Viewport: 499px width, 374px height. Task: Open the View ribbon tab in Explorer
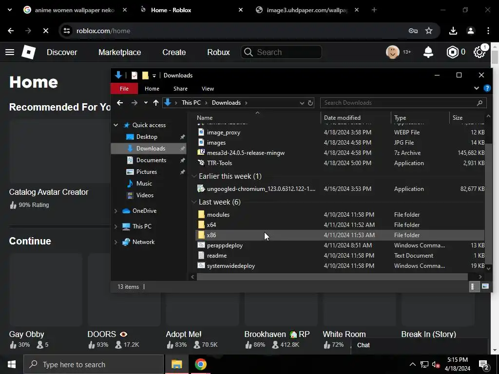208,89
